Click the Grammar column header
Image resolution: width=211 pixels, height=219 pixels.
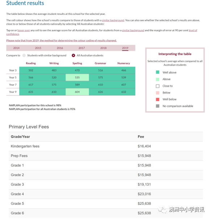tap(101, 63)
